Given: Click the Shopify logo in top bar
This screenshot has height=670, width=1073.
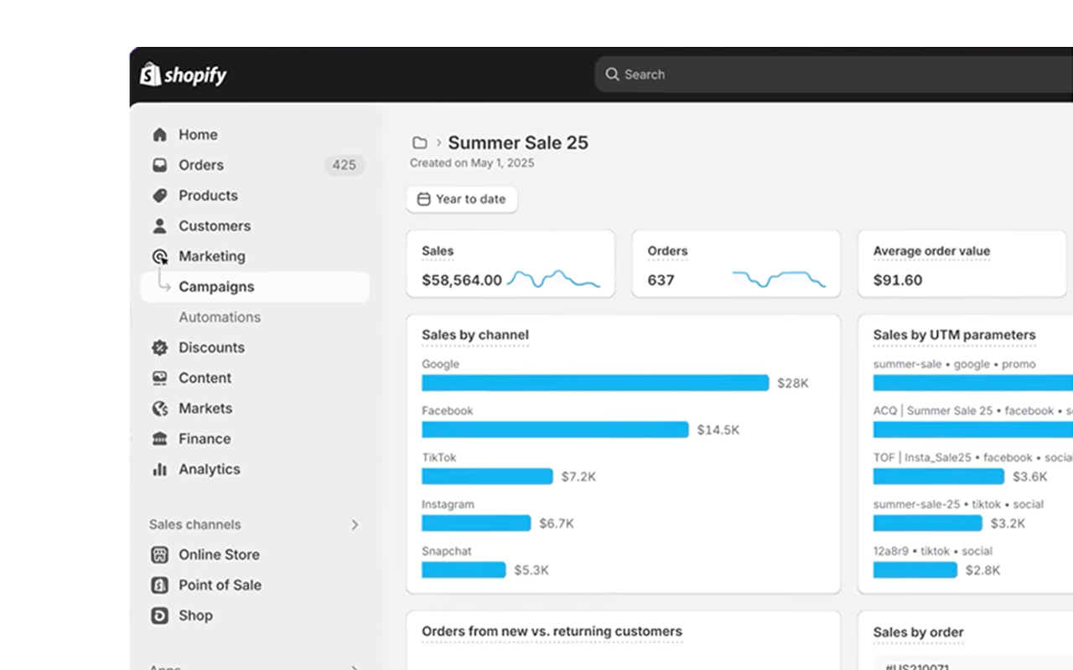Looking at the screenshot, I should pos(182,75).
